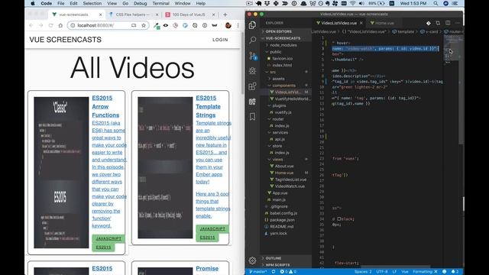This screenshot has width=489, height=275.
Task: Click the feedback smiley in status bar
Action: point(445,272)
